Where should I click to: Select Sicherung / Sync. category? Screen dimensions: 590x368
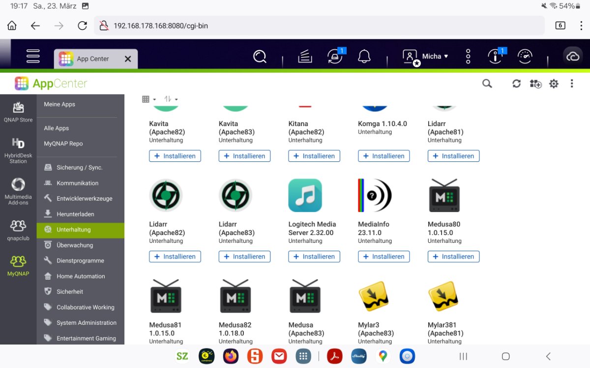(79, 167)
